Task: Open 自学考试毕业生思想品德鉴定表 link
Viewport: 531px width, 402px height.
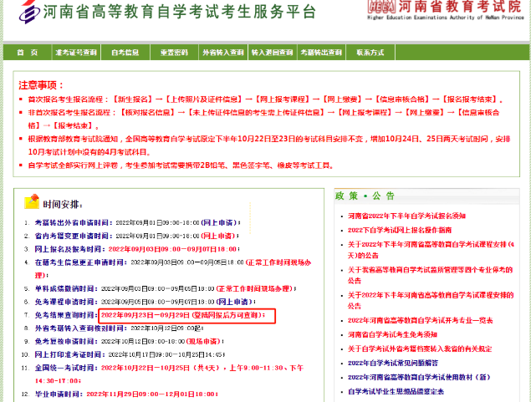Action: [x=396, y=391]
